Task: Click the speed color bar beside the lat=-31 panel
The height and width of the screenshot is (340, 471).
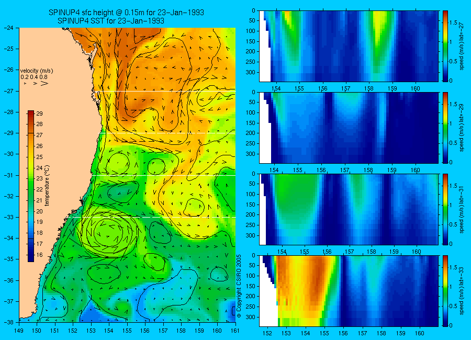Action: [x=445, y=209]
